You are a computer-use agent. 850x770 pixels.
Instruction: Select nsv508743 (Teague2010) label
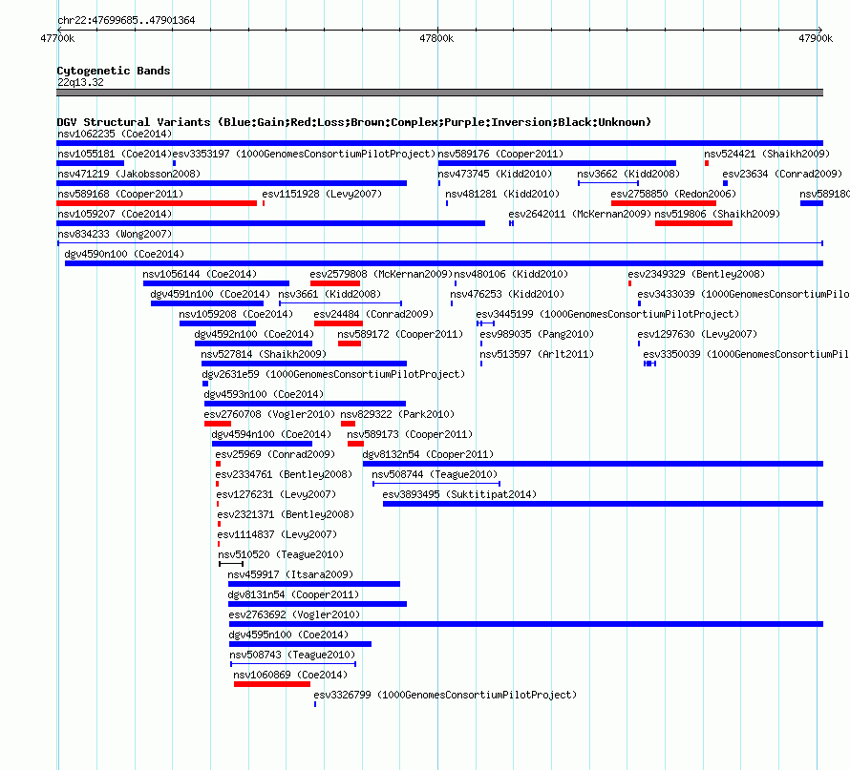tap(292, 655)
